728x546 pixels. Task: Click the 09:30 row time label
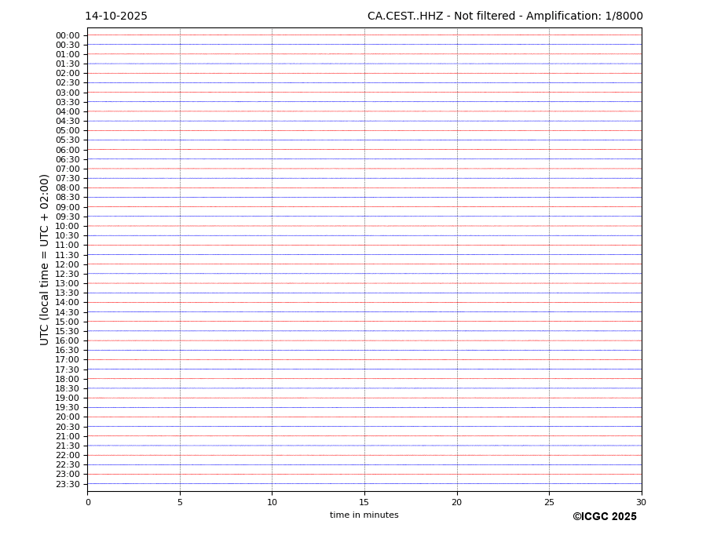68,217
